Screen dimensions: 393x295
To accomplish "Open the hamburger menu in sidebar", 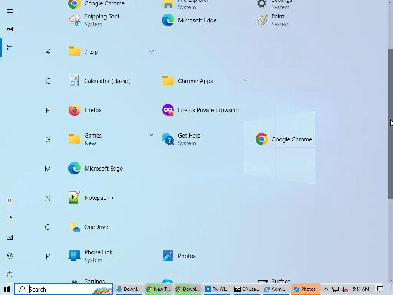I will (10, 11).
